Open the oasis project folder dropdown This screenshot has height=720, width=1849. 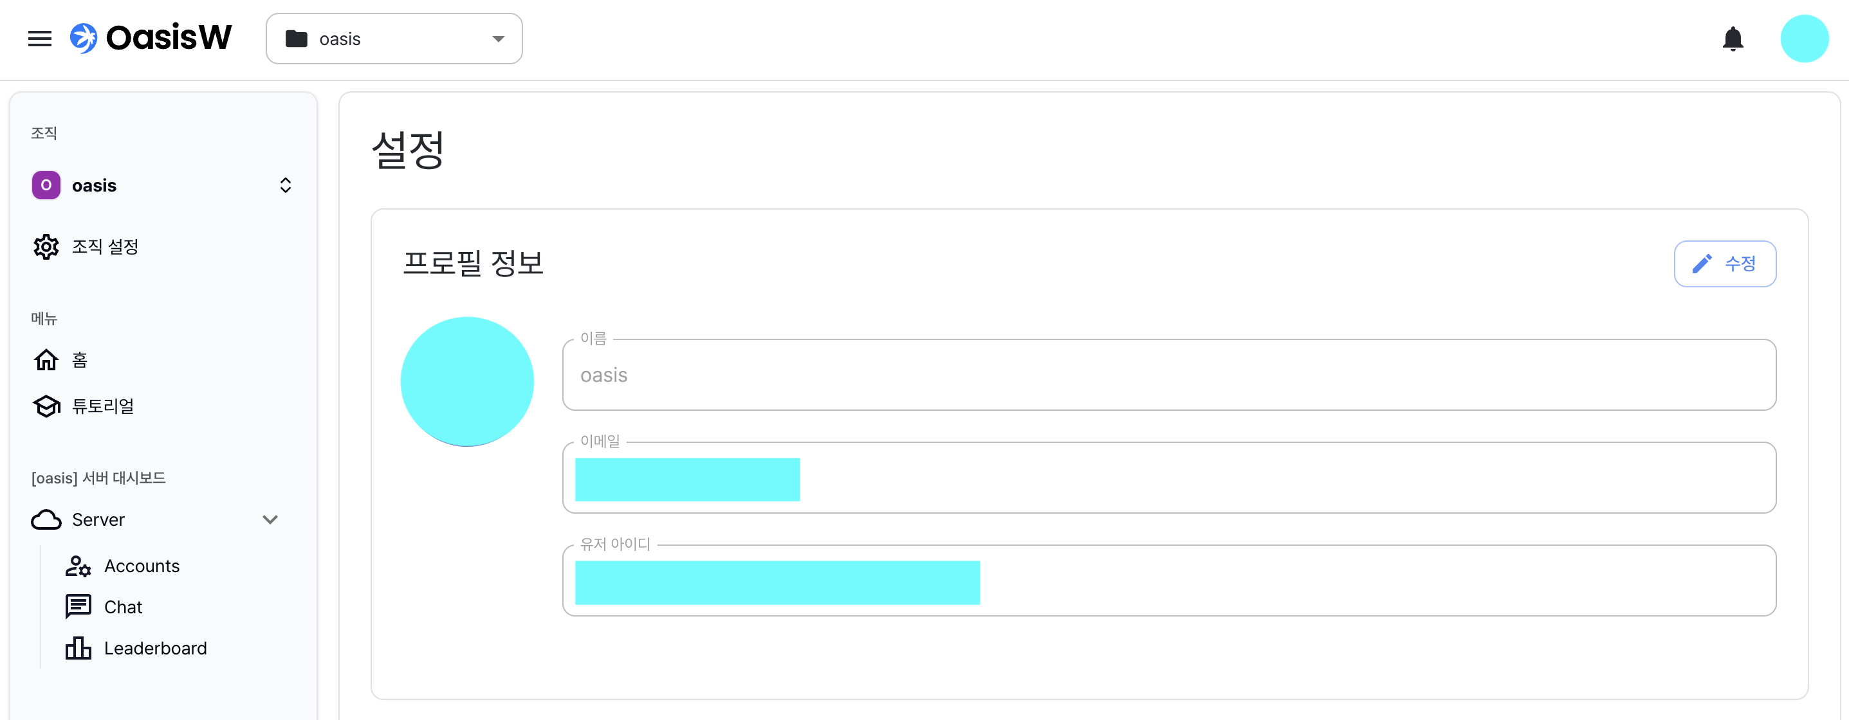(394, 39)
